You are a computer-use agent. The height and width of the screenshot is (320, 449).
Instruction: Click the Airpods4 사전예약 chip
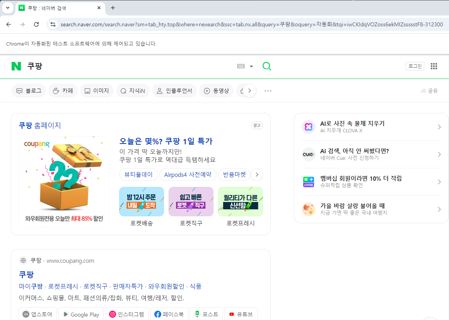click(188, 175)
